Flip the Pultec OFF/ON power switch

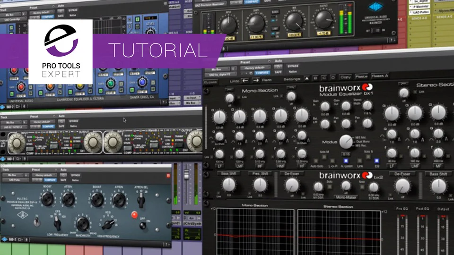point(142,225)
